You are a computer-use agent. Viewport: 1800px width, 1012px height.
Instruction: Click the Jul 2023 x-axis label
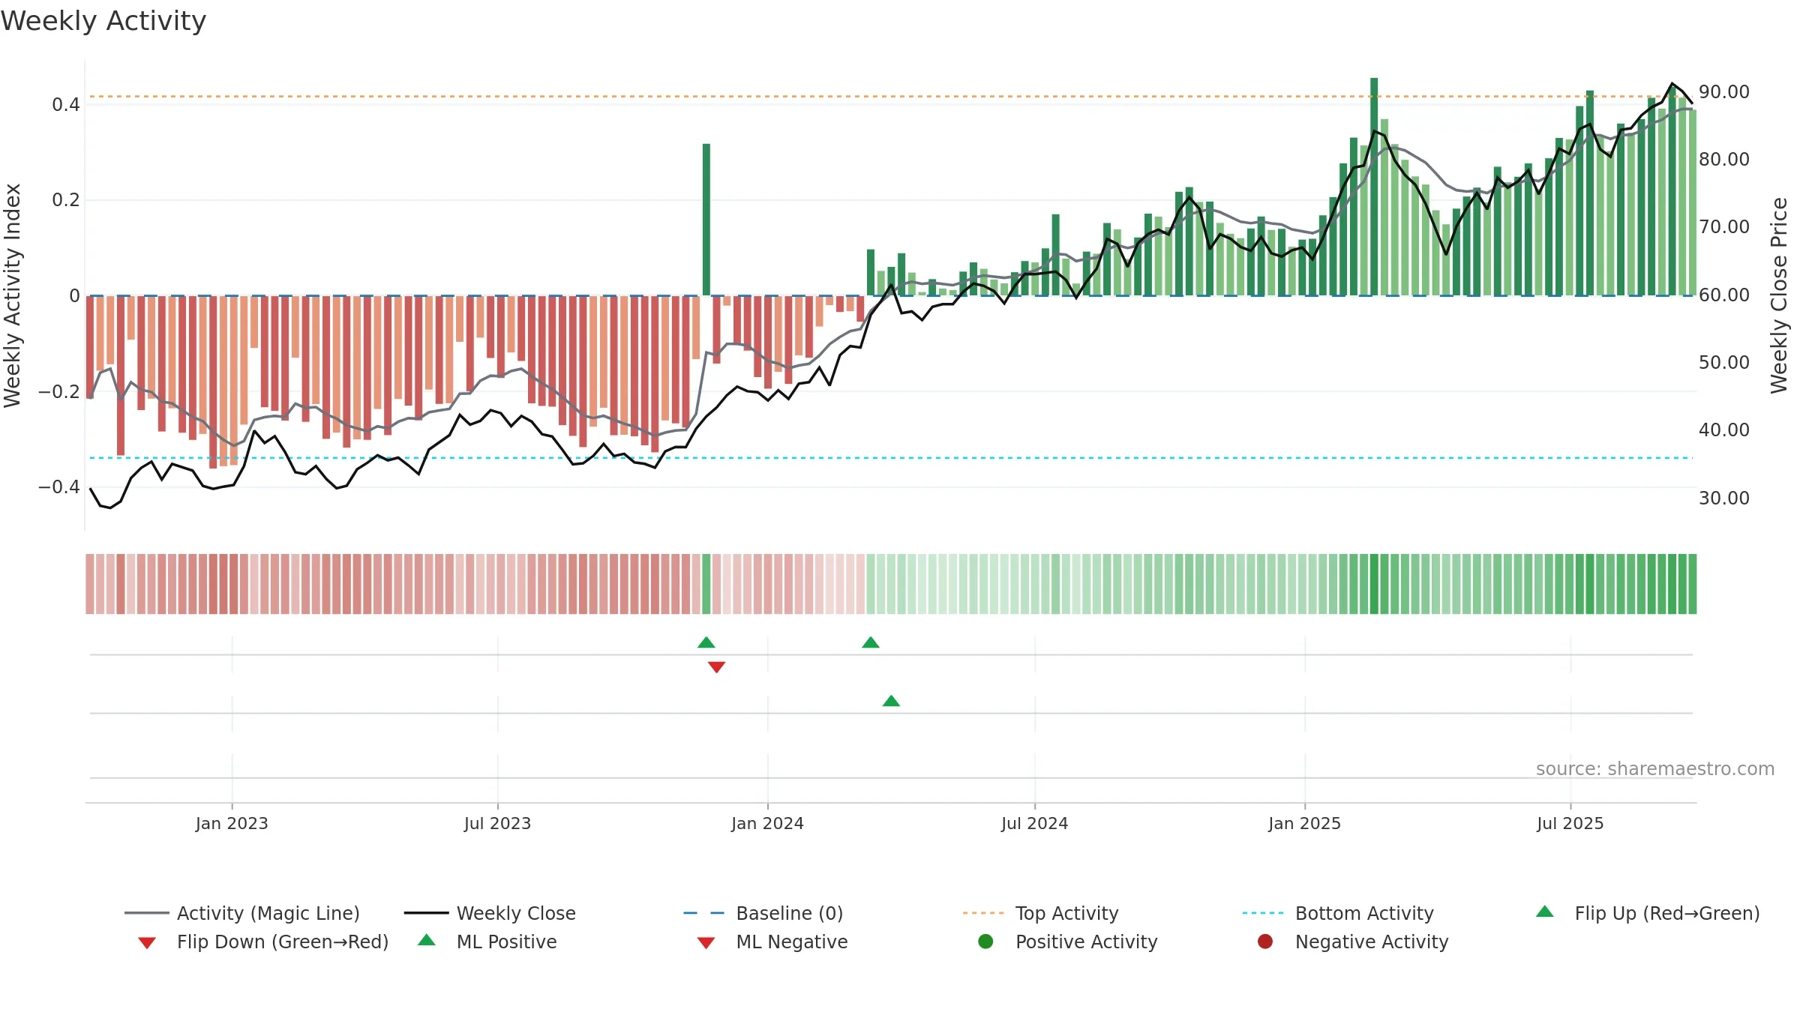tap(497, 823)
